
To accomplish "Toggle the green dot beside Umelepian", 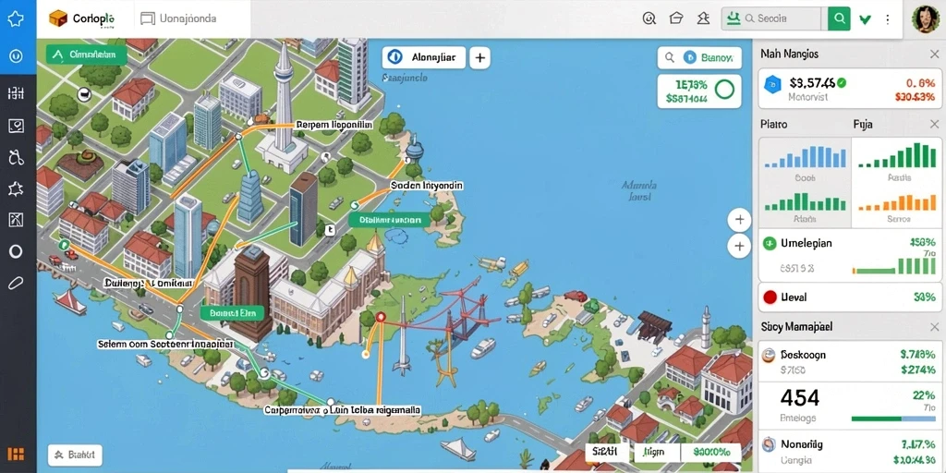I will pos(770,243).
